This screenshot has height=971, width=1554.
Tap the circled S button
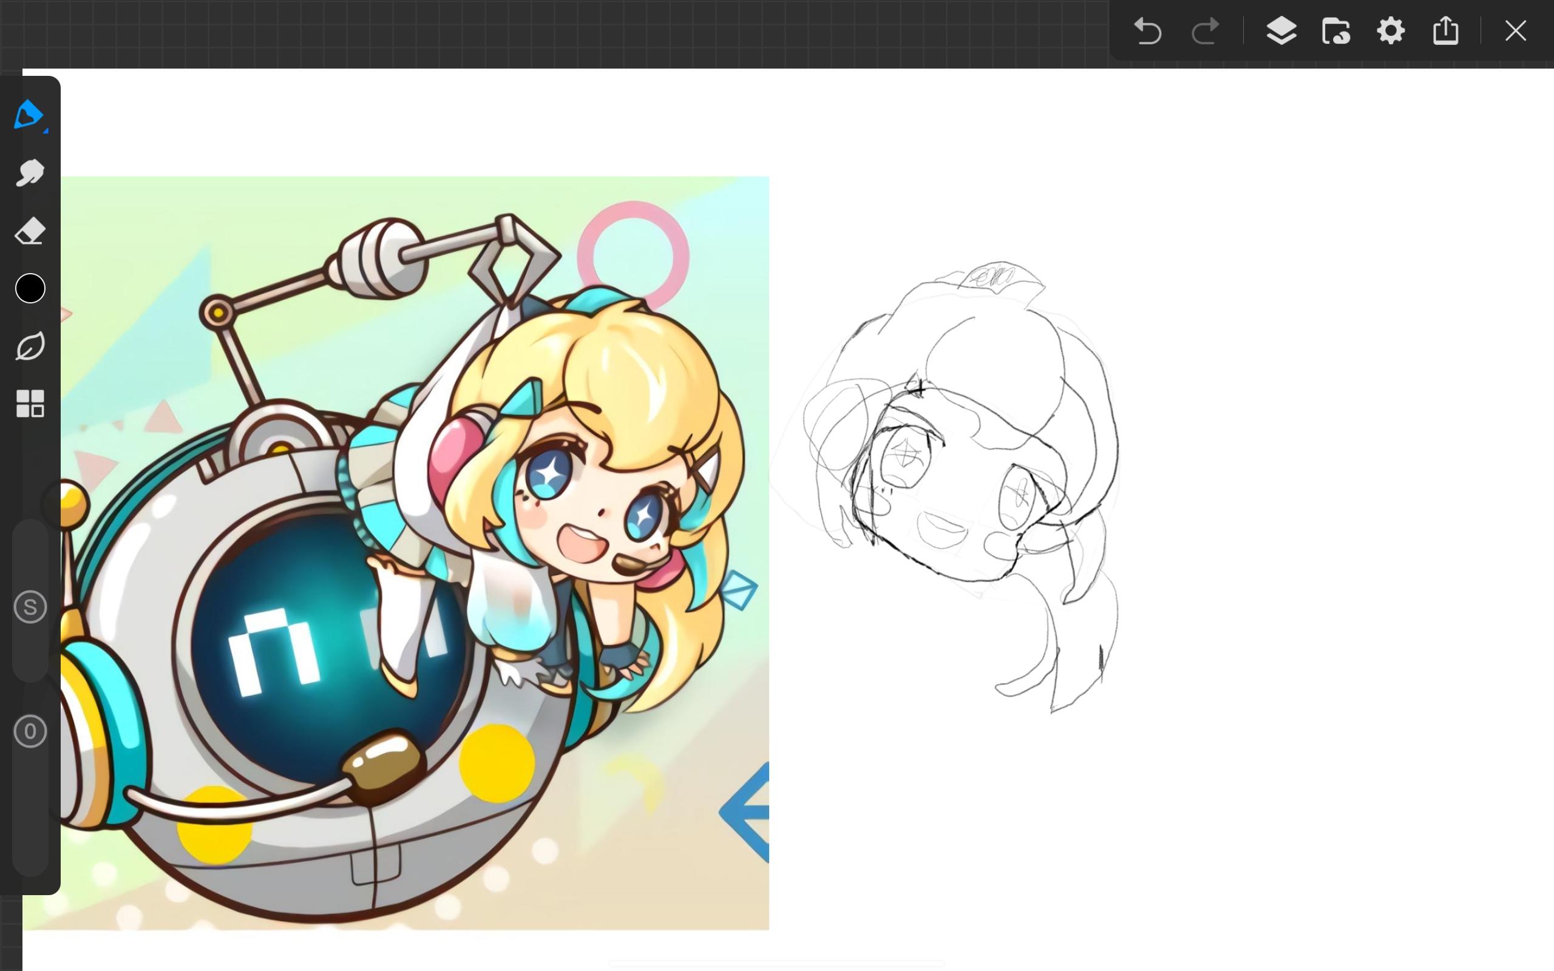click(x=30, y=607)
